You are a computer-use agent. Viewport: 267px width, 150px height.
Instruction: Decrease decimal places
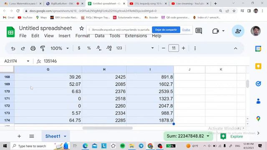point(99,48)
